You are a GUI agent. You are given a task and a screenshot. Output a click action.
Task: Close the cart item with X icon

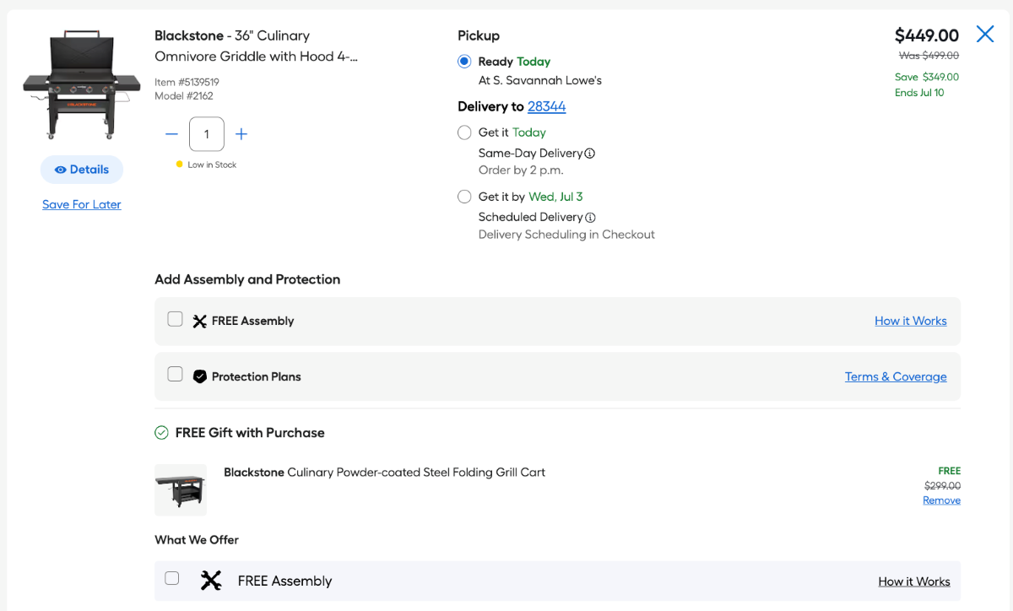[984, 34]
